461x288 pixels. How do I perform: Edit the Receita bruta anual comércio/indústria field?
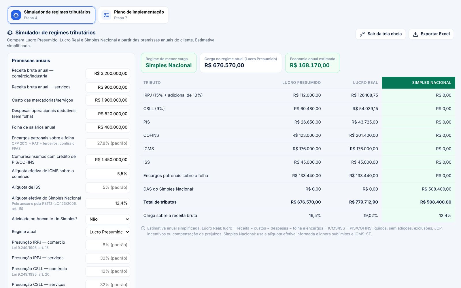(x=108, y=74)
